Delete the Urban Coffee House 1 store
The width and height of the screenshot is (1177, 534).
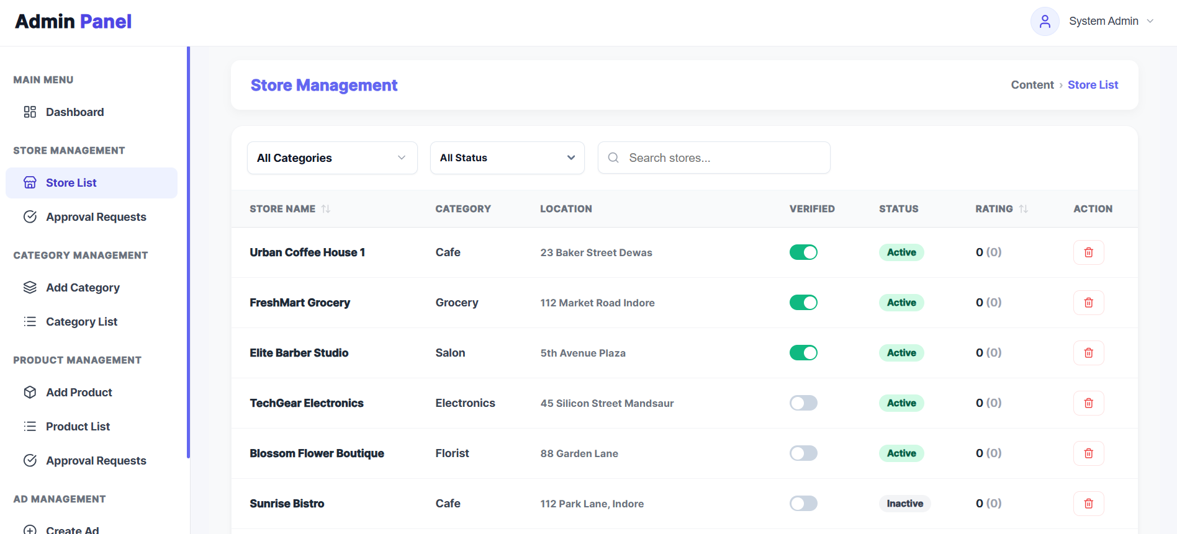click(1088, 252)
